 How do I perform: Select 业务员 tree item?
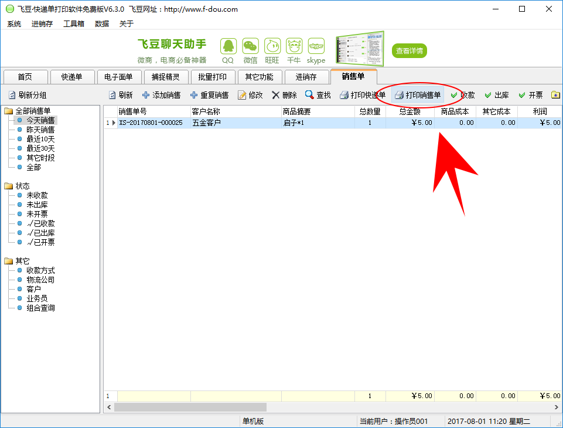pos(37,298)
